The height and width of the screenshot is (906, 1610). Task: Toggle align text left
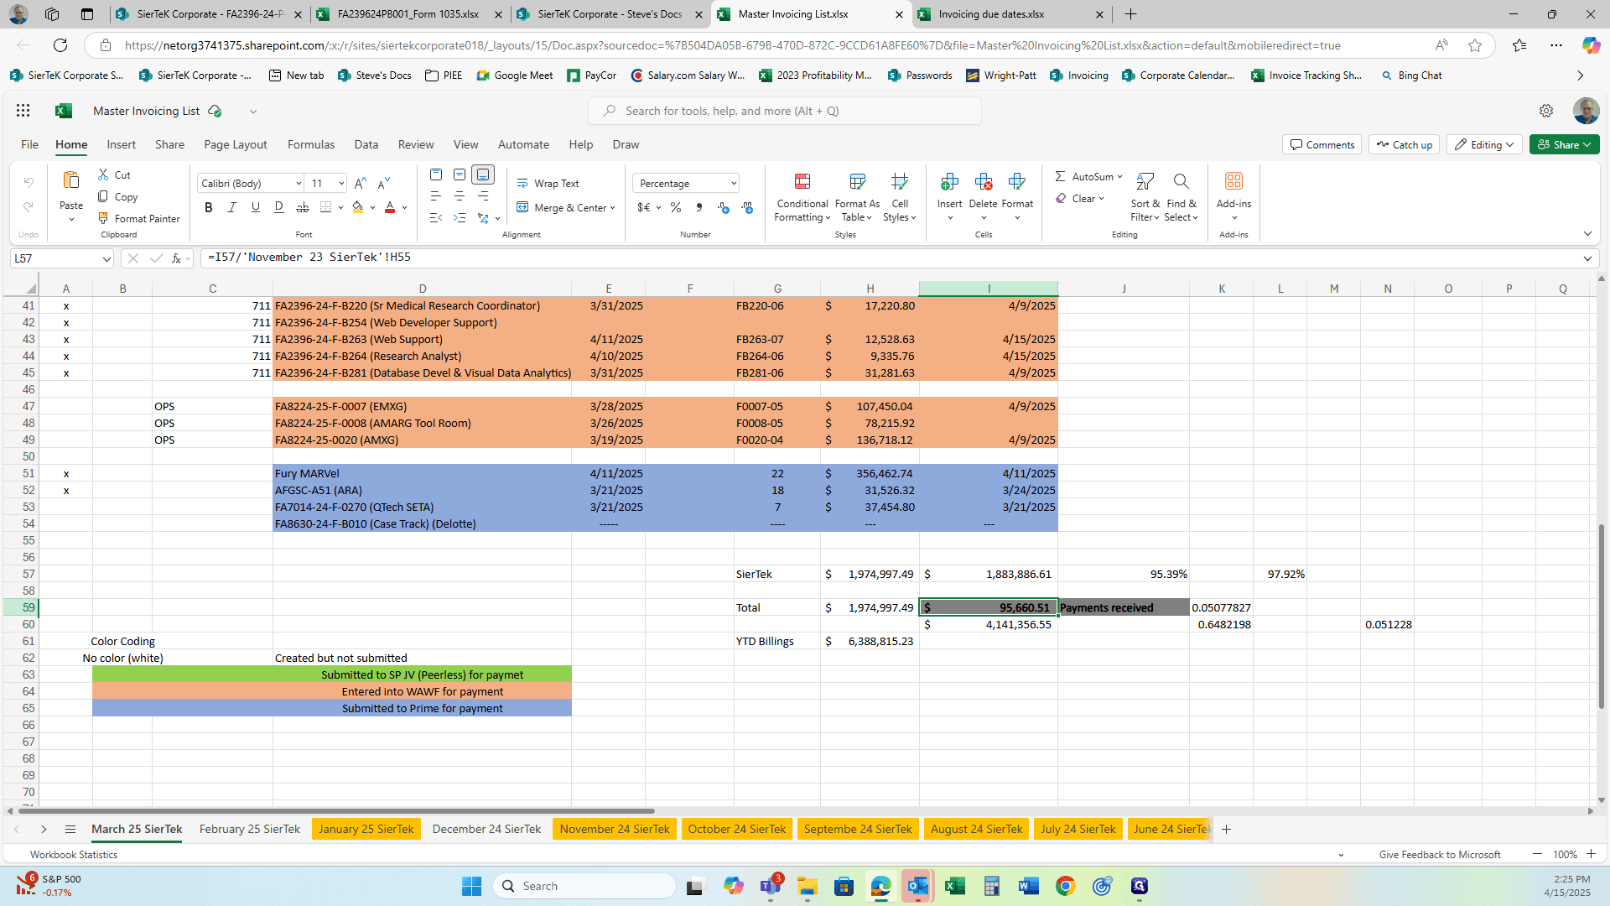(436, 196)
